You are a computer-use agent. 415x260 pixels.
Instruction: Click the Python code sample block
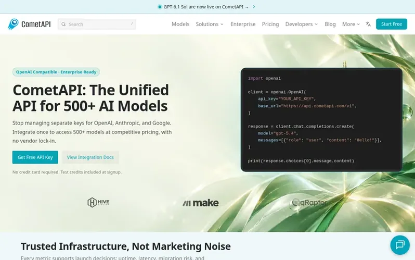pos(321,120)
